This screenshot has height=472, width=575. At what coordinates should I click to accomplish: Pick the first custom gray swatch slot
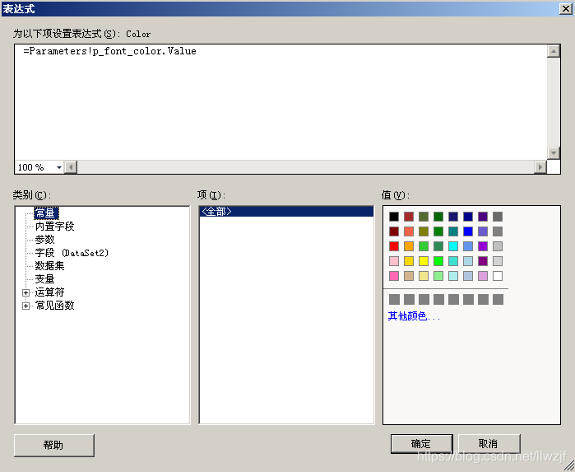[394, 299]
